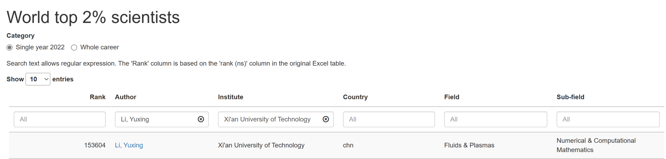Click the Fluids & Plasmas field cell
The width and height of the screenshot is (666, 159).
coord(469,145)
